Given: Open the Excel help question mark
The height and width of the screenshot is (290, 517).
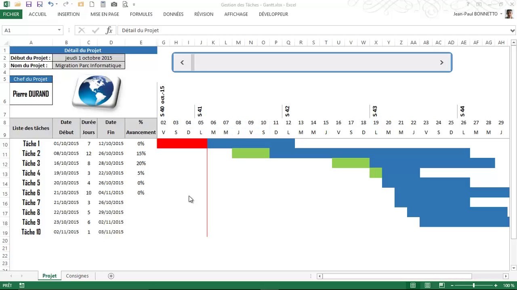Looking at the screenshot, I should pyautogui.click(x=468, y=4).
